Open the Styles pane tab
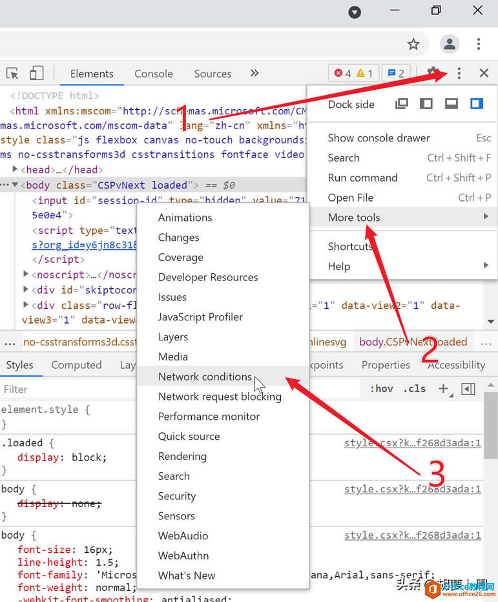 [x=19, y=365]
